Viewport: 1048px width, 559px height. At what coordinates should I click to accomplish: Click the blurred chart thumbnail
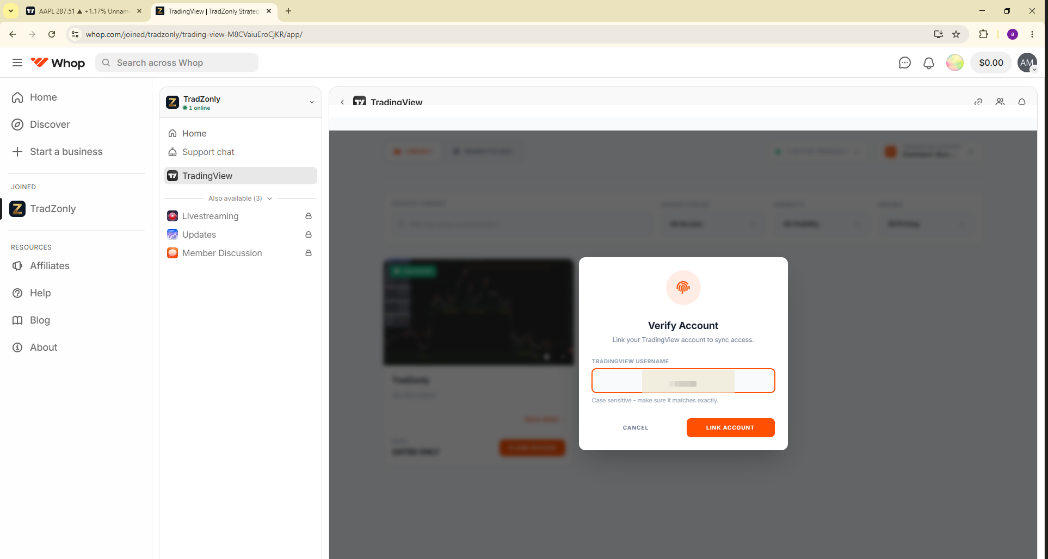click(x=479, y=312)
